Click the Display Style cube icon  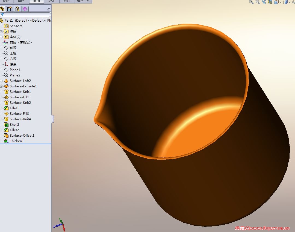285,2
